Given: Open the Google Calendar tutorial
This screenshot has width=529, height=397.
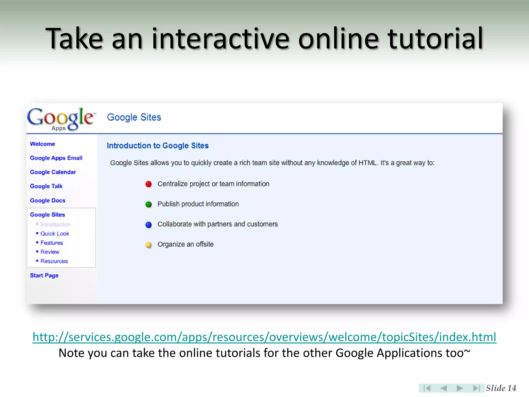Looking at the screenshot, I should coord(53,172).
